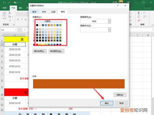The height and width of the screenshot is (115, 154).
Task: Click the Sort and Filter icon
Action: tap(144, 13)
